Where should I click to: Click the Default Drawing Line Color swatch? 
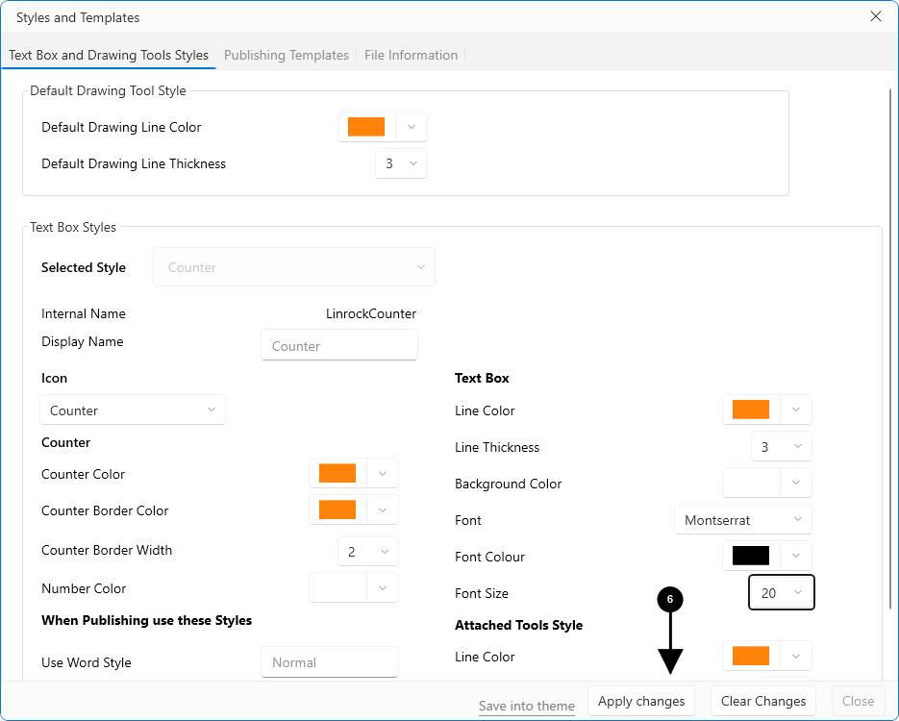point(366,127)
